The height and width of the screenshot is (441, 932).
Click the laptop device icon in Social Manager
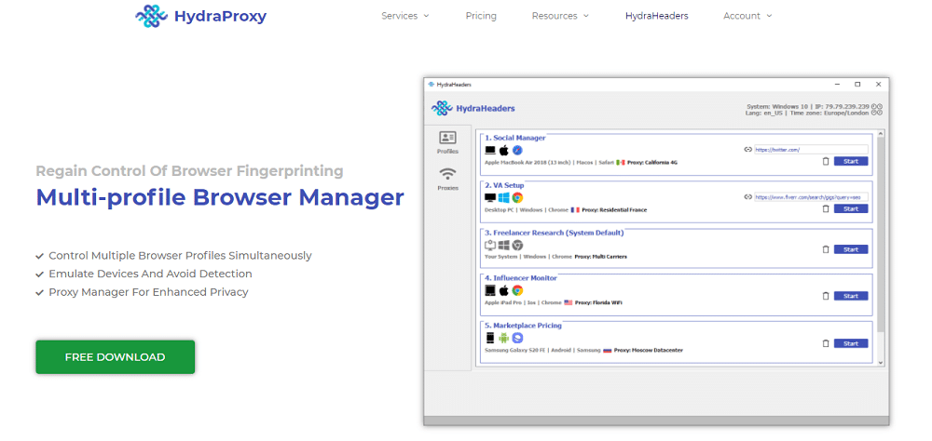(x=490, y=150)
